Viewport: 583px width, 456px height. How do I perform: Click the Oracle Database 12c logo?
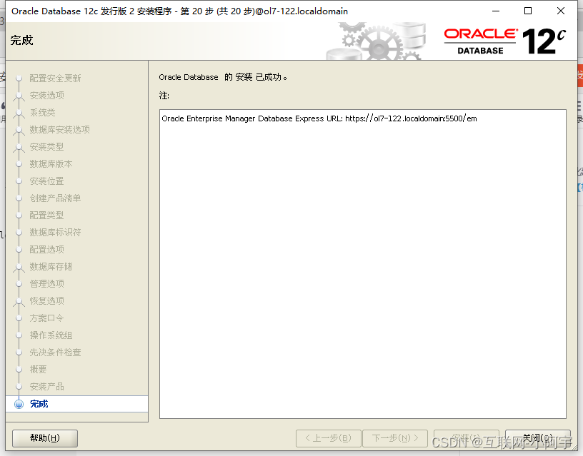tap(504, 41)
